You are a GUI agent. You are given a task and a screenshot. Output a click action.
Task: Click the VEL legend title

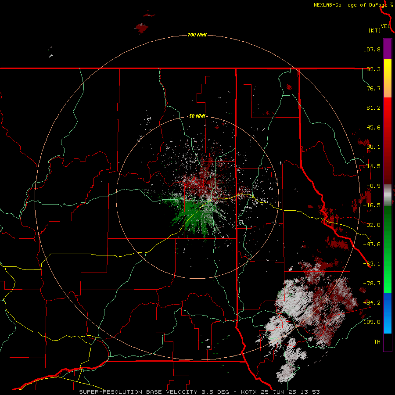385,26
